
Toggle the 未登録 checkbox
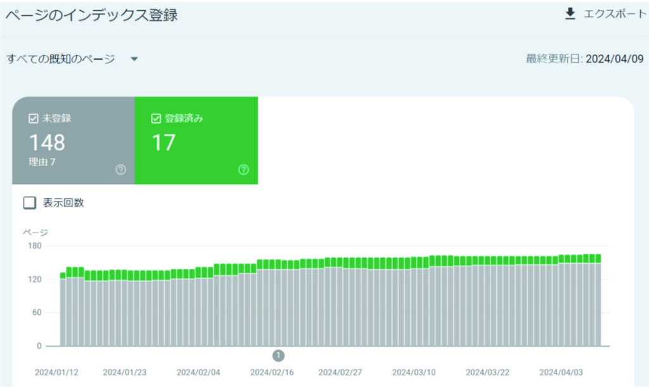pyautogui.click(x=34, y=119)
